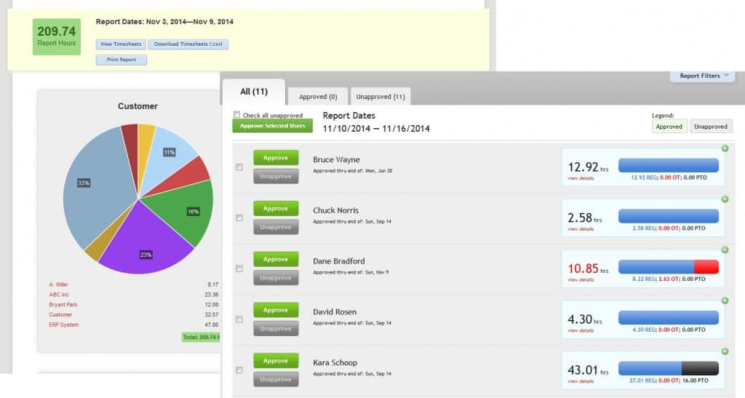Click the Unapproved legend swatch
Screen dimensions: 745x398
coord(711,127)
